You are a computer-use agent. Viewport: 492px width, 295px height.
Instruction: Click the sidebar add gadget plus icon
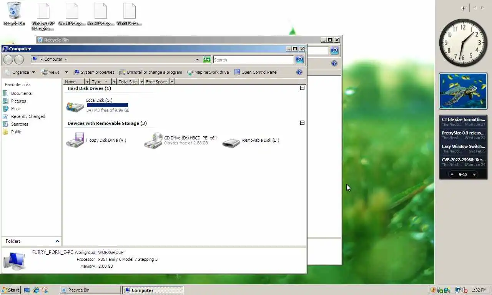pyautogui.click(x=463, y=8)
